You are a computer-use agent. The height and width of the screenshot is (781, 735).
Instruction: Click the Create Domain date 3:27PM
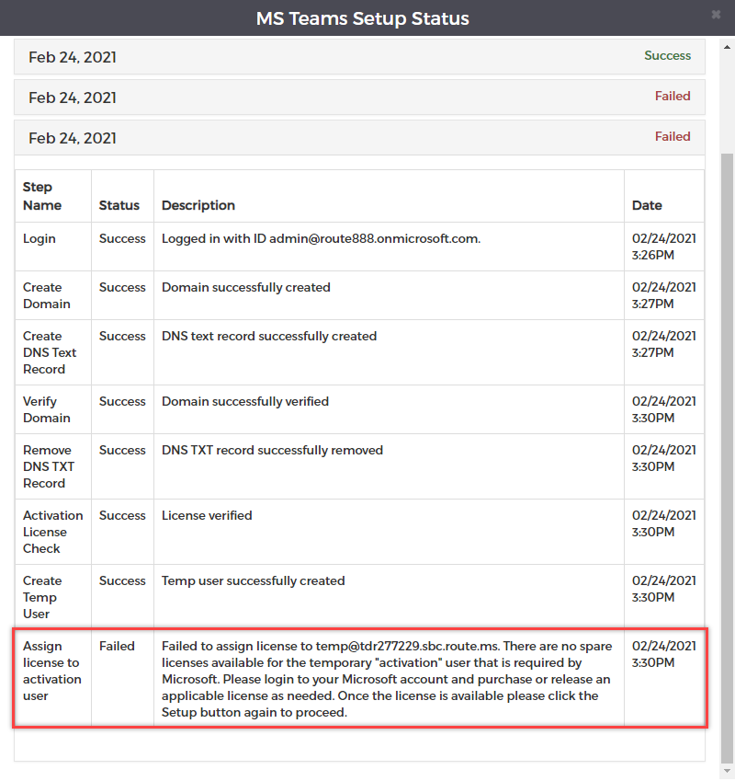(x=664, y=295)
